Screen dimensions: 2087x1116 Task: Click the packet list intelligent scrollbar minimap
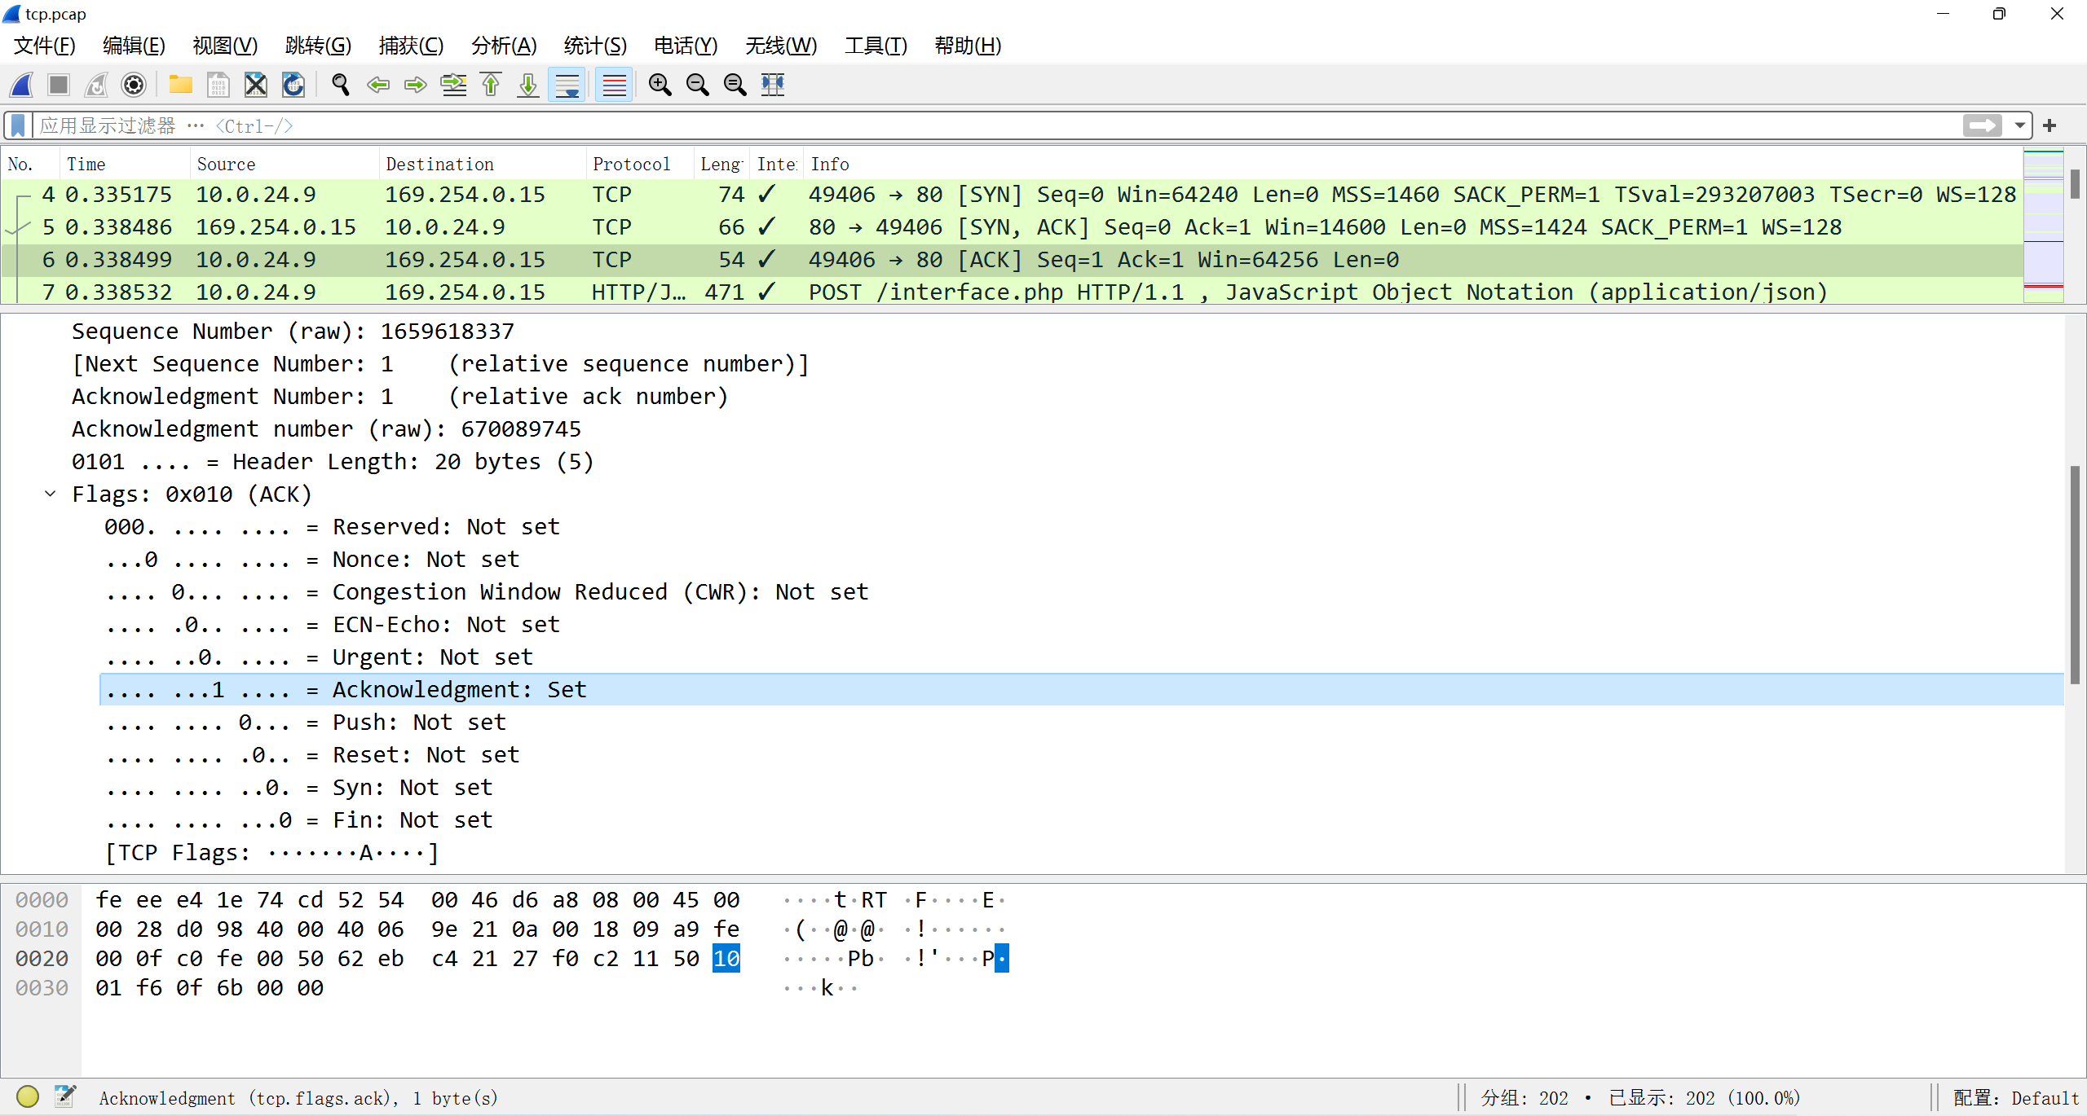[2043, 226]
